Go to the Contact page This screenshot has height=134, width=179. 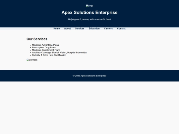(x=121, y=28)
